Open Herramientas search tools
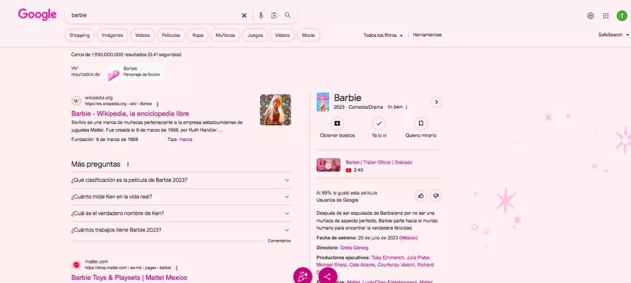This screenshot has width=631, height=283. [428, 35]
